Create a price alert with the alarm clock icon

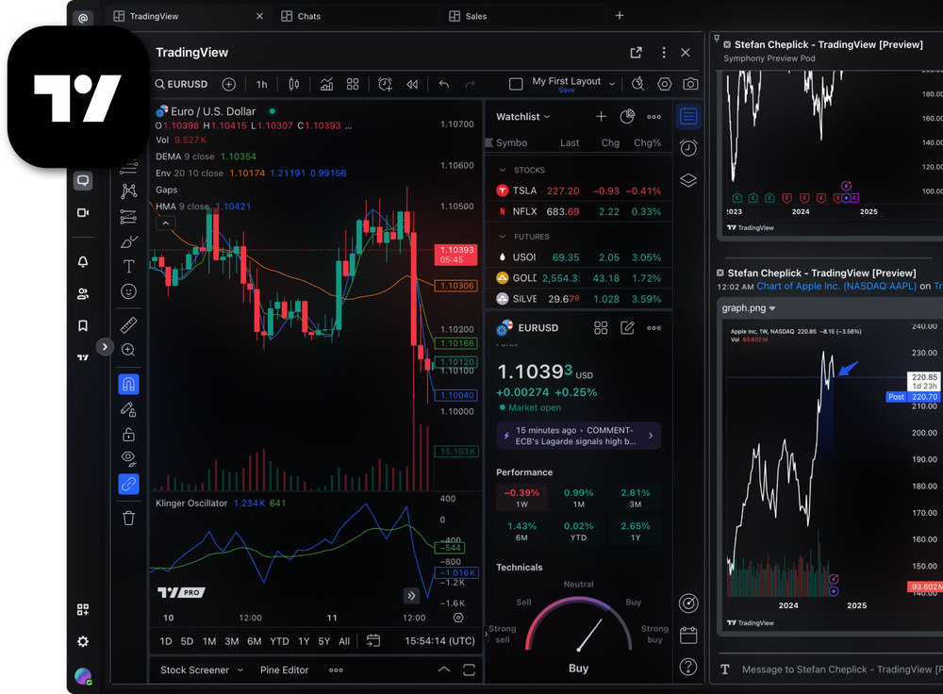pos(385,84)
